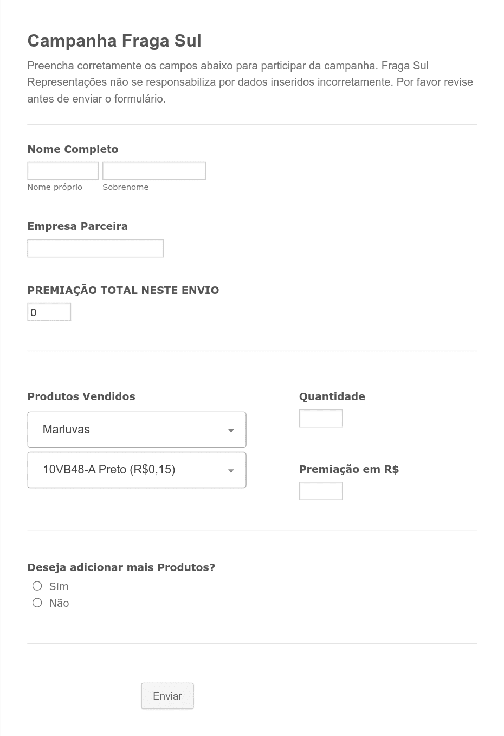
Task: Click the Produtos Vendidos label
Action: point(81,396)
